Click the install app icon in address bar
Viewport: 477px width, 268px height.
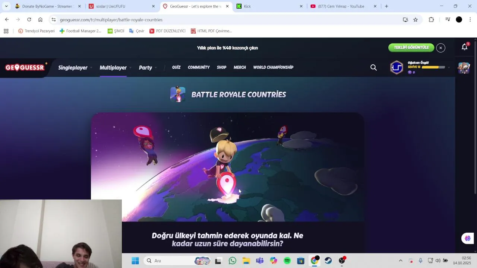pyautogui.click(x=405, y=20)
